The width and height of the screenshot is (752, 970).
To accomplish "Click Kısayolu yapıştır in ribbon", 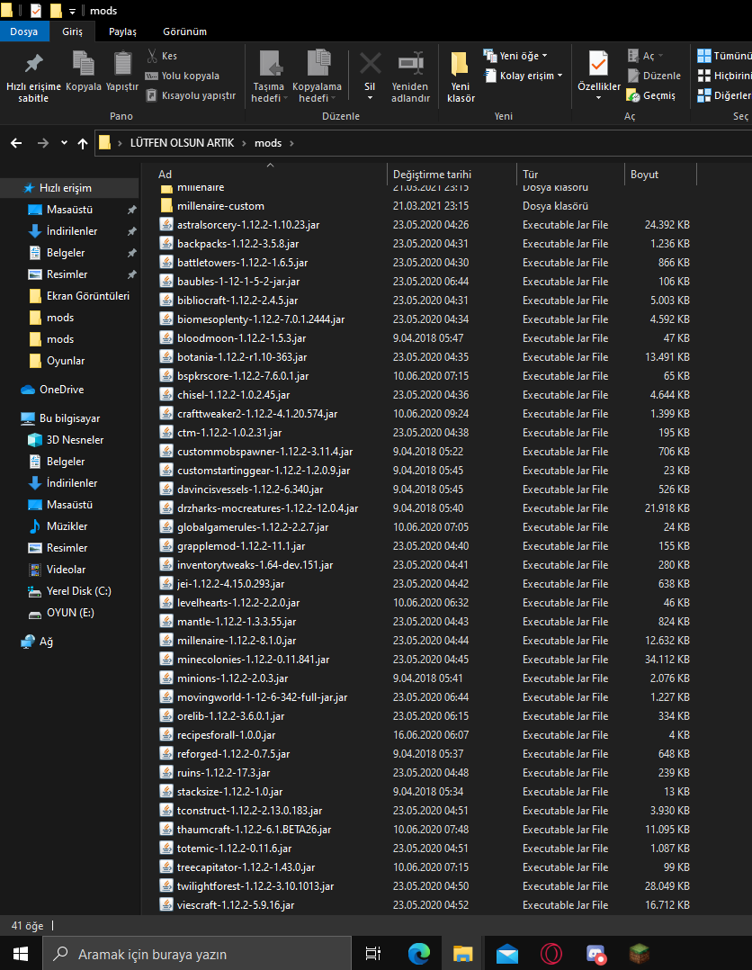I will pyautogui.click(x=191, y=95).
